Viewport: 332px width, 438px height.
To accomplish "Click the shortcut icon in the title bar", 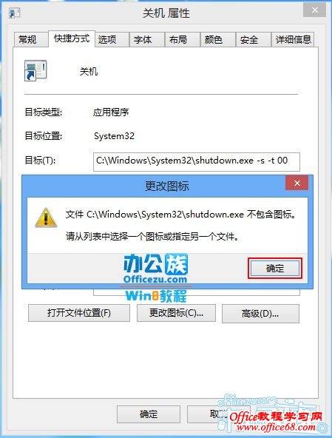I will tap(15, 13).
